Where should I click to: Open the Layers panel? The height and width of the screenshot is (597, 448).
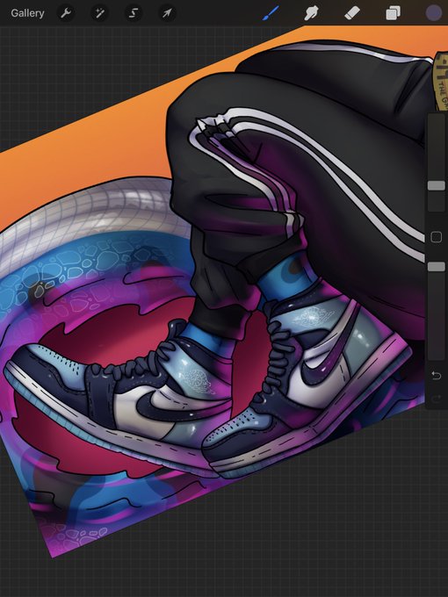click(x=393, y=13)
